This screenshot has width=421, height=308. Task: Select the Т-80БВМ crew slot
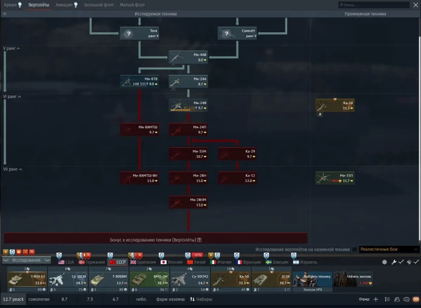pyautogui.click(x=109, y=279)
